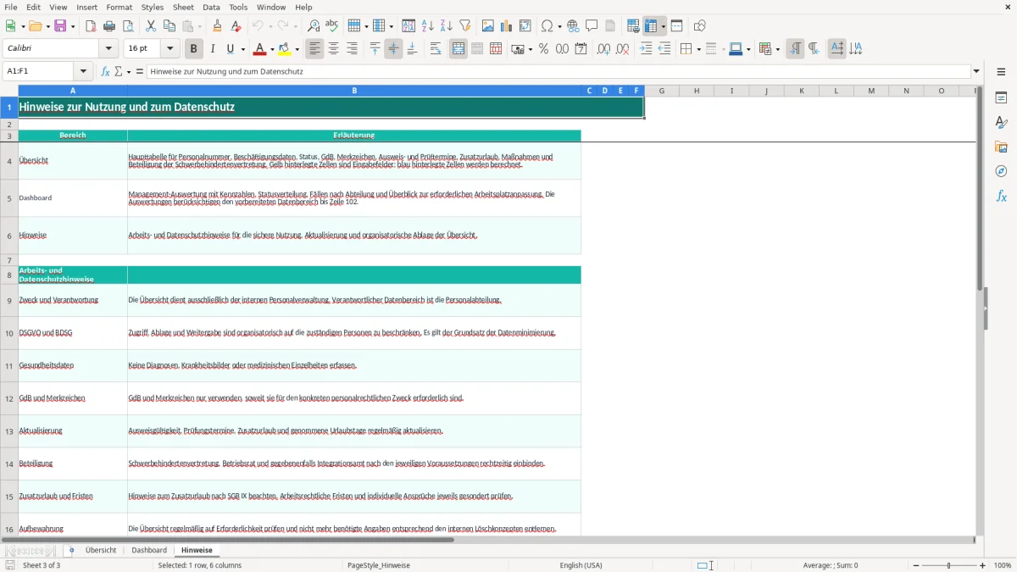Open sidebar Properties panel
1017x572 pixels.
coord(1001,97)
